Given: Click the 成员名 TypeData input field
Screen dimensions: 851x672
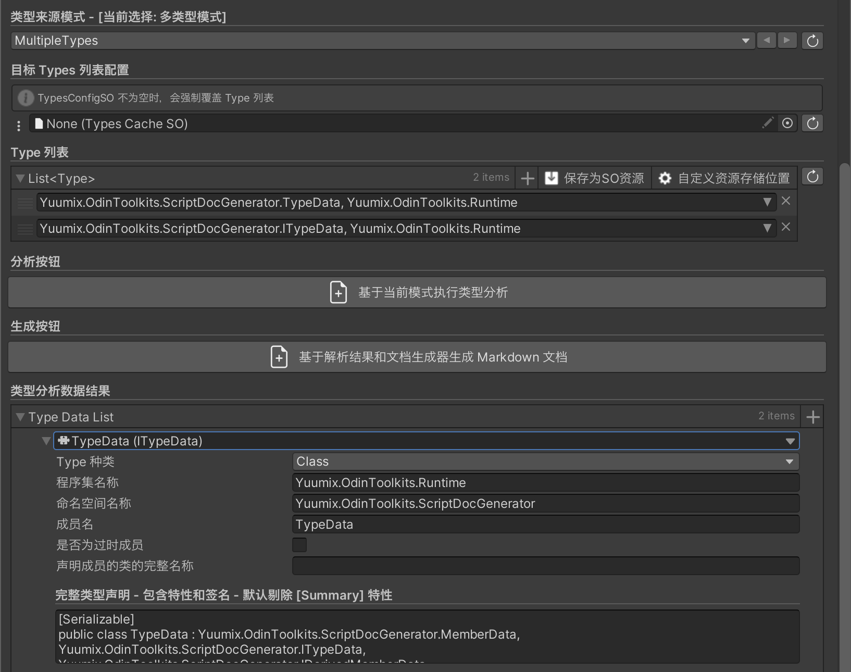Looking at the screenshot, I should pyautogui.click(x=545, y=525).
